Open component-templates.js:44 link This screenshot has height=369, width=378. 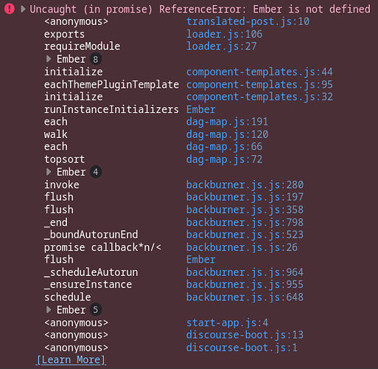[259, 72]
